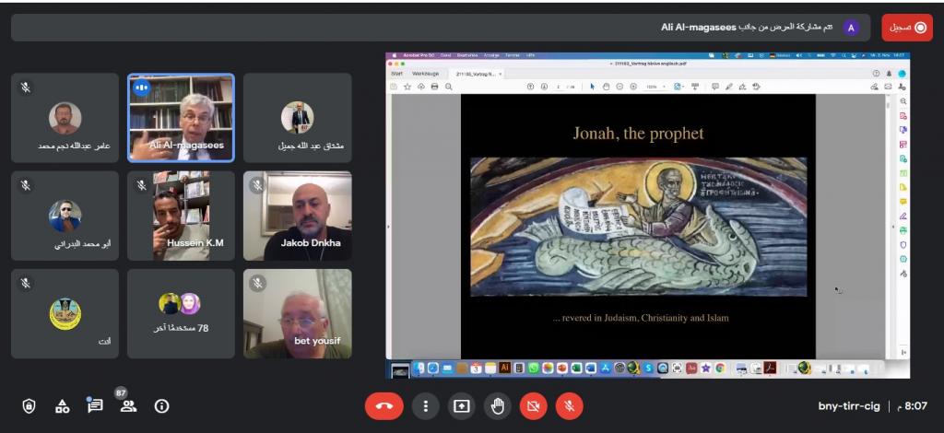The width and height of the screenshot is (944, 433).
Task: Toggle the raise hand button
Action: pos(498,405)
